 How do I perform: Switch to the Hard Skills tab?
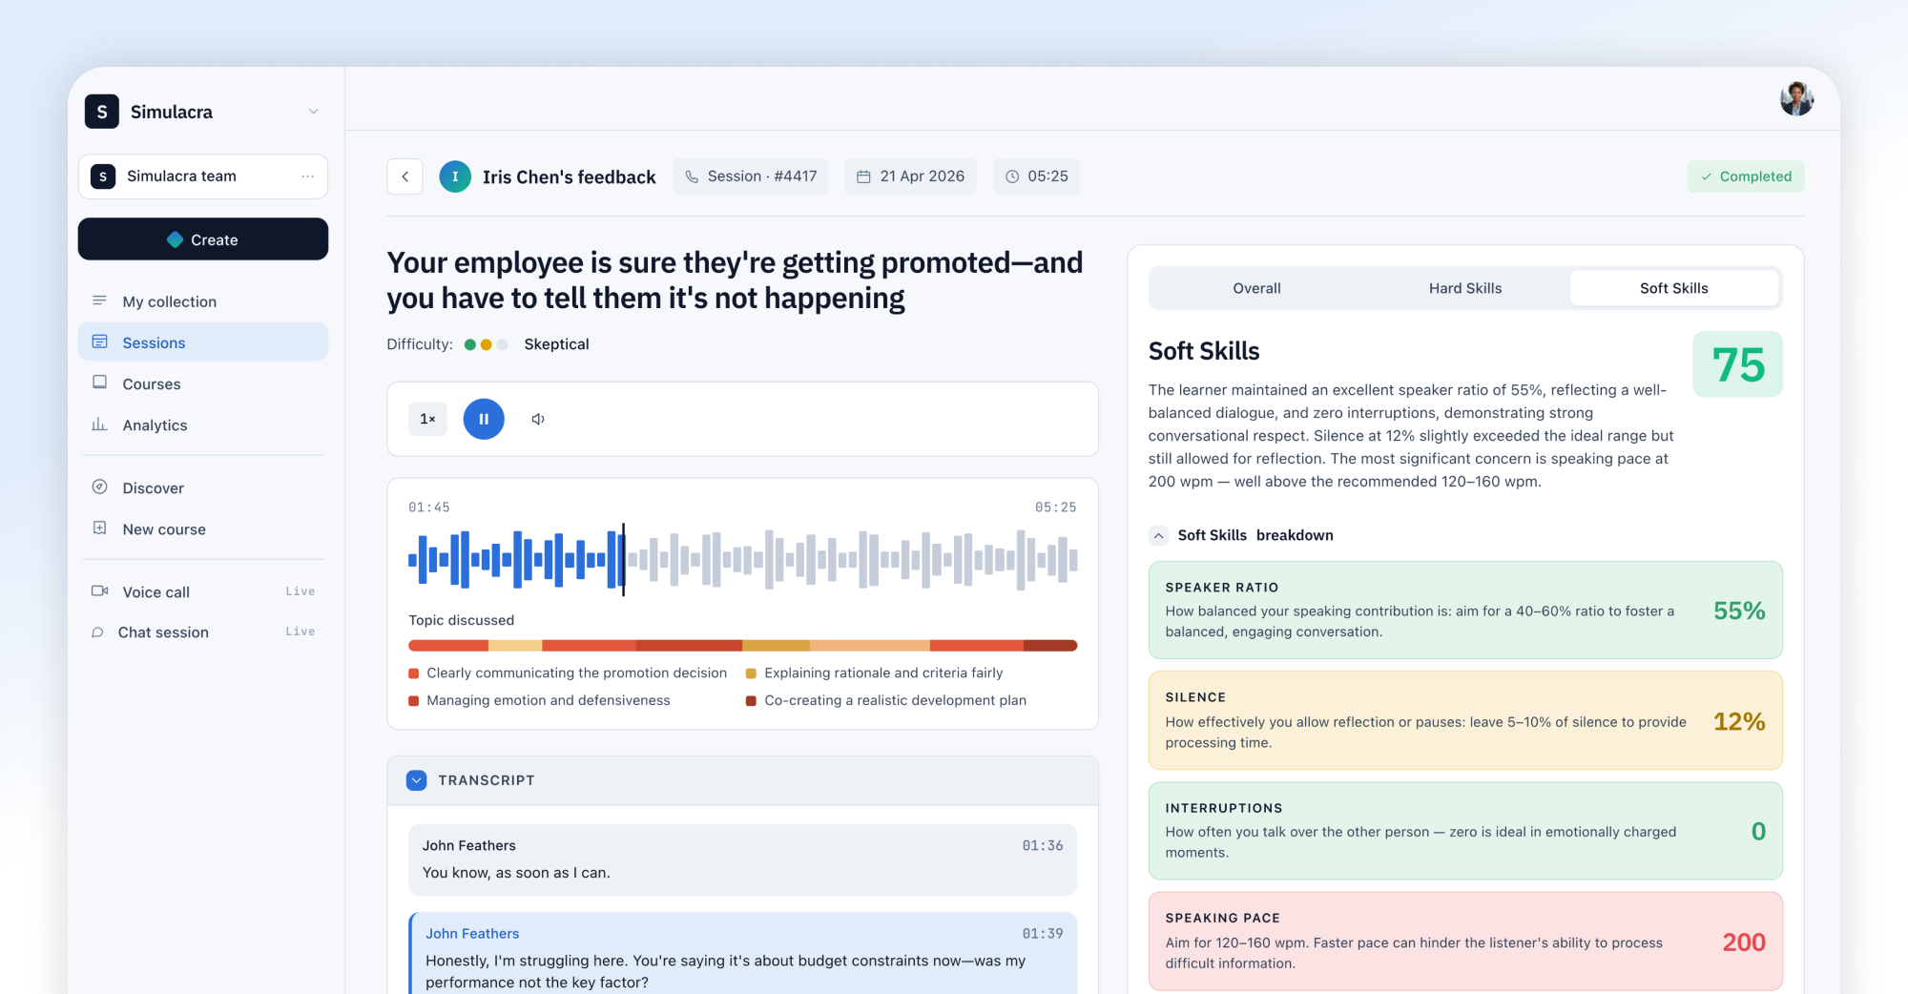(1465, 288)
